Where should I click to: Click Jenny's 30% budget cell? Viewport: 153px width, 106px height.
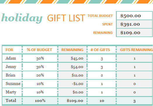40,67
